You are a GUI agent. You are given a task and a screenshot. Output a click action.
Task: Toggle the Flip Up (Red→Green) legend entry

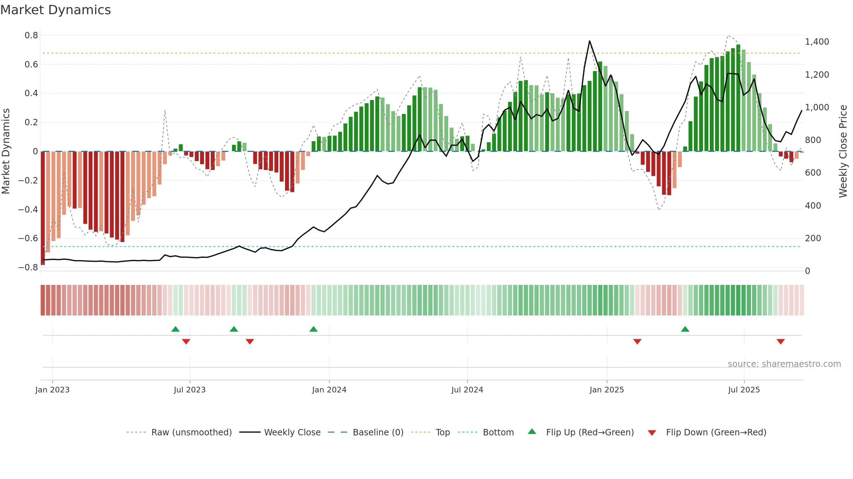pyautogui.click(x=581, y=432)
